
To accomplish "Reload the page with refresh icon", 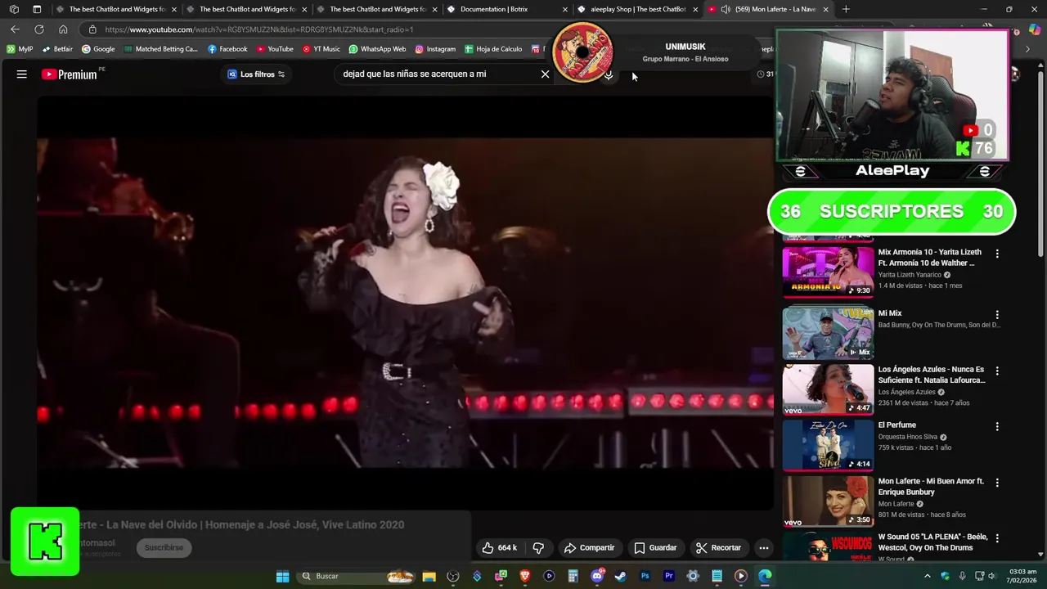I will pyautogui.click(x=38, y=29).
